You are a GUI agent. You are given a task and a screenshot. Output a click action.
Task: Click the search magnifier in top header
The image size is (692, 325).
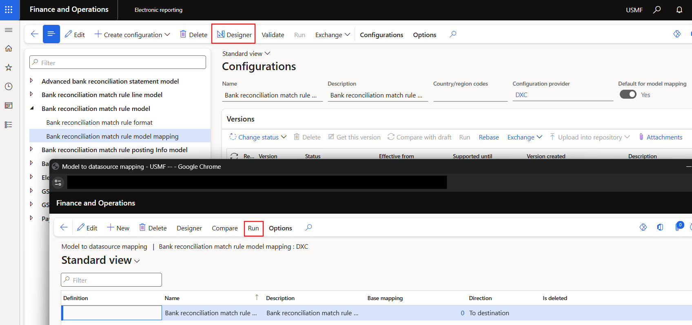tap(657, 10)
